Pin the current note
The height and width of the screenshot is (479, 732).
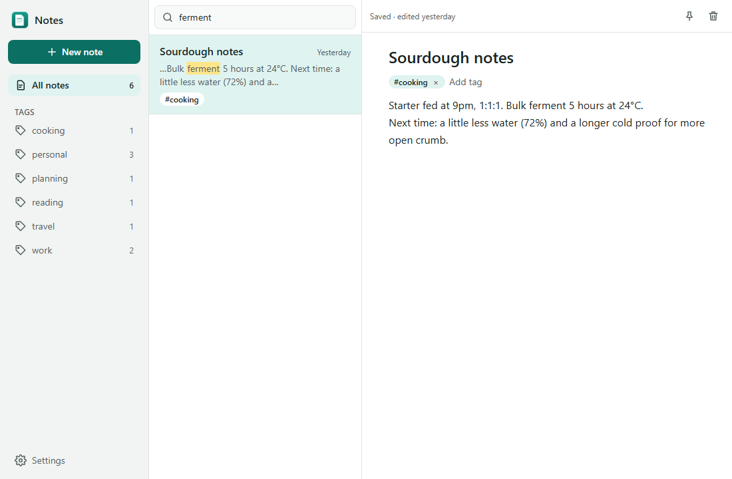tap(689, 17)
